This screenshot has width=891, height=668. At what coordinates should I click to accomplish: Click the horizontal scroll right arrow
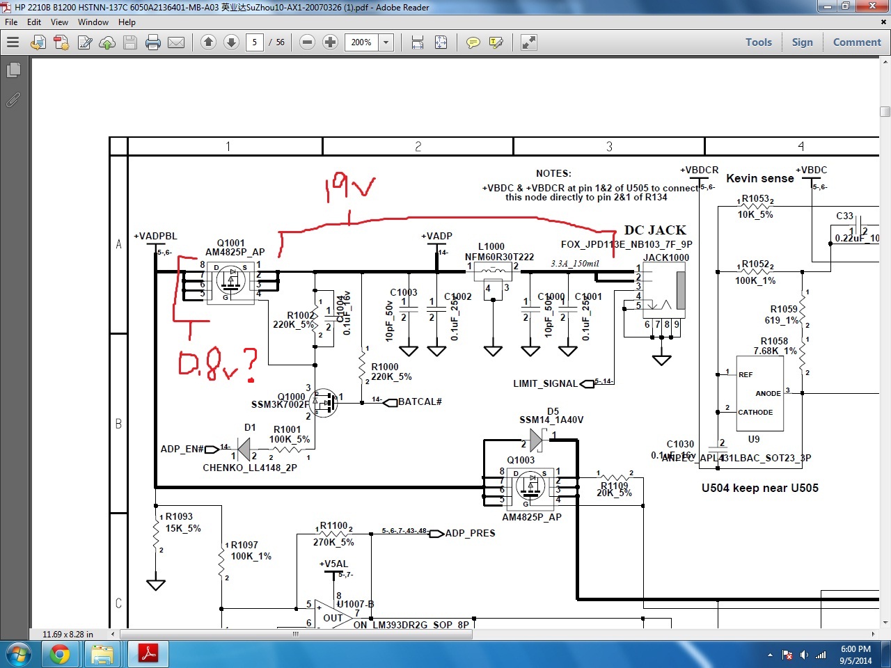(x=874, y=634)
